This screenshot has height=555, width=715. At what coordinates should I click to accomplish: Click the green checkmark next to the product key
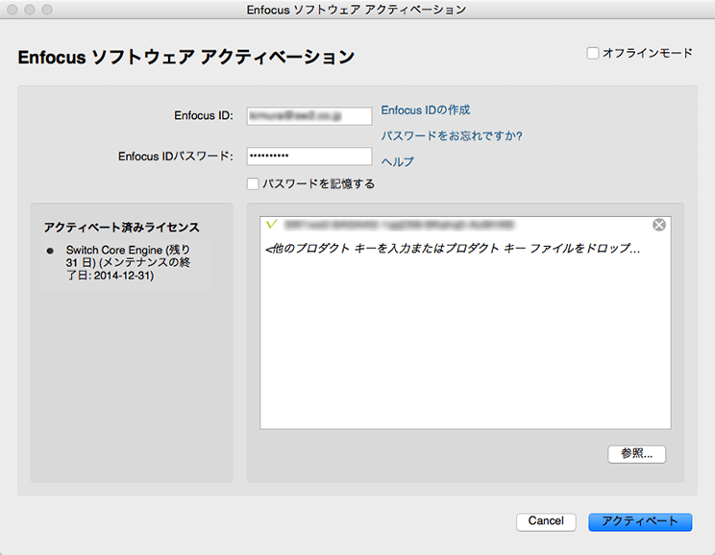tap(272, 224)
